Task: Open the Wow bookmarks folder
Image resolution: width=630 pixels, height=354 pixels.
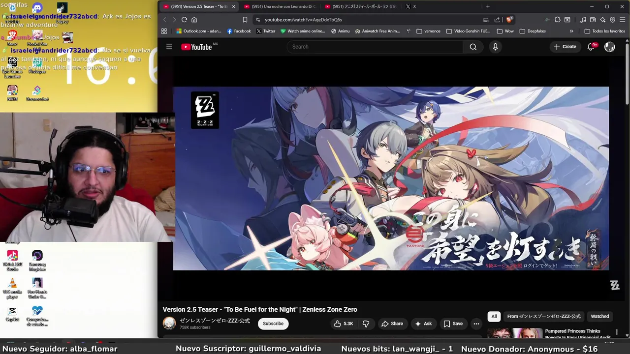Action: [x=505, y=31]
